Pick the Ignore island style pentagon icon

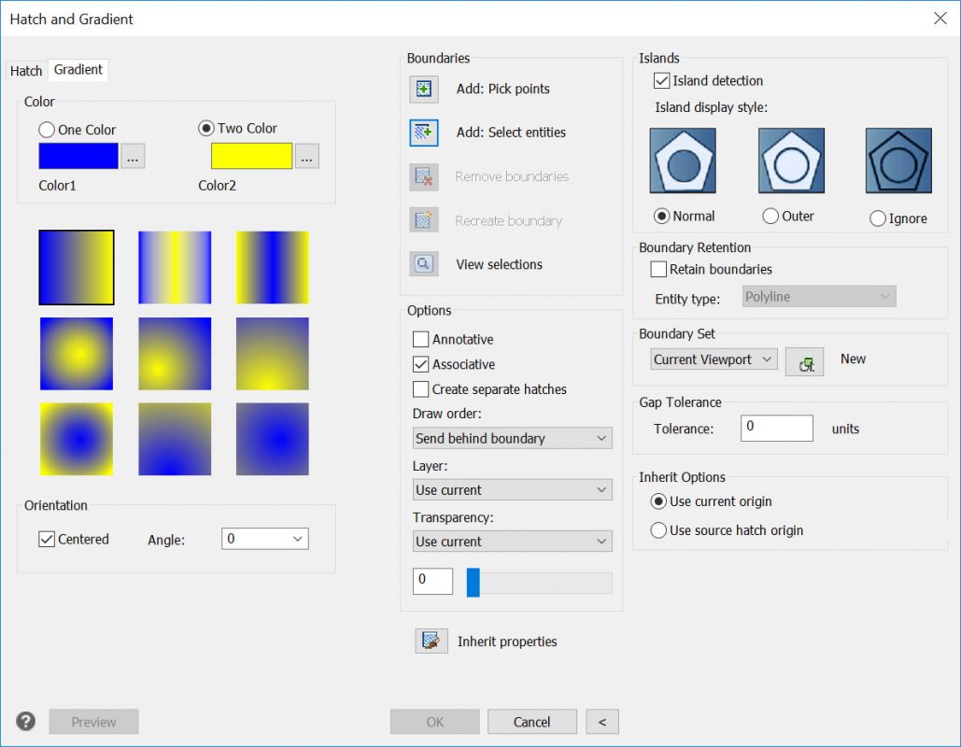pyautogui.click(x=897, y=162)
